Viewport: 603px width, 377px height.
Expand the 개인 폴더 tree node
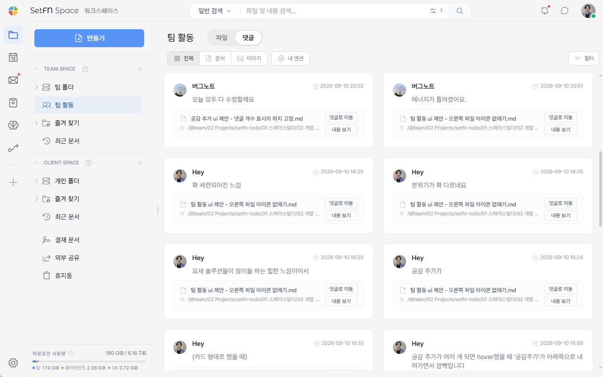point(37,181)
